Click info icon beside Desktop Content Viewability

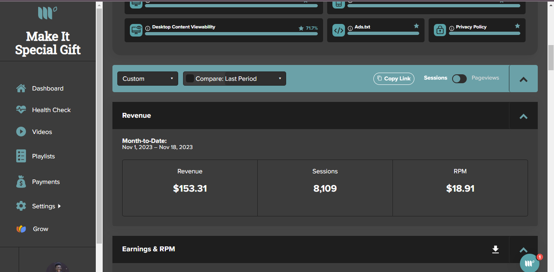coord(148,28)
